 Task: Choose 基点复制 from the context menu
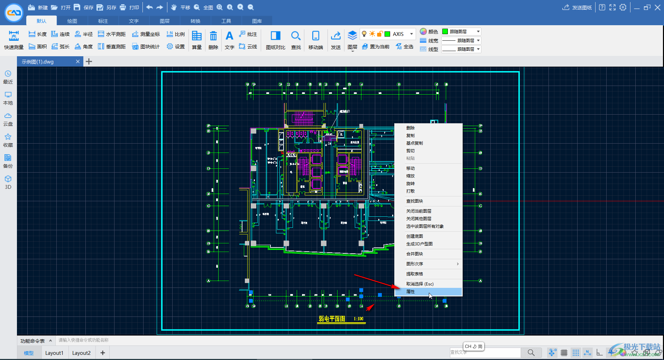click(x=428, y=143)
